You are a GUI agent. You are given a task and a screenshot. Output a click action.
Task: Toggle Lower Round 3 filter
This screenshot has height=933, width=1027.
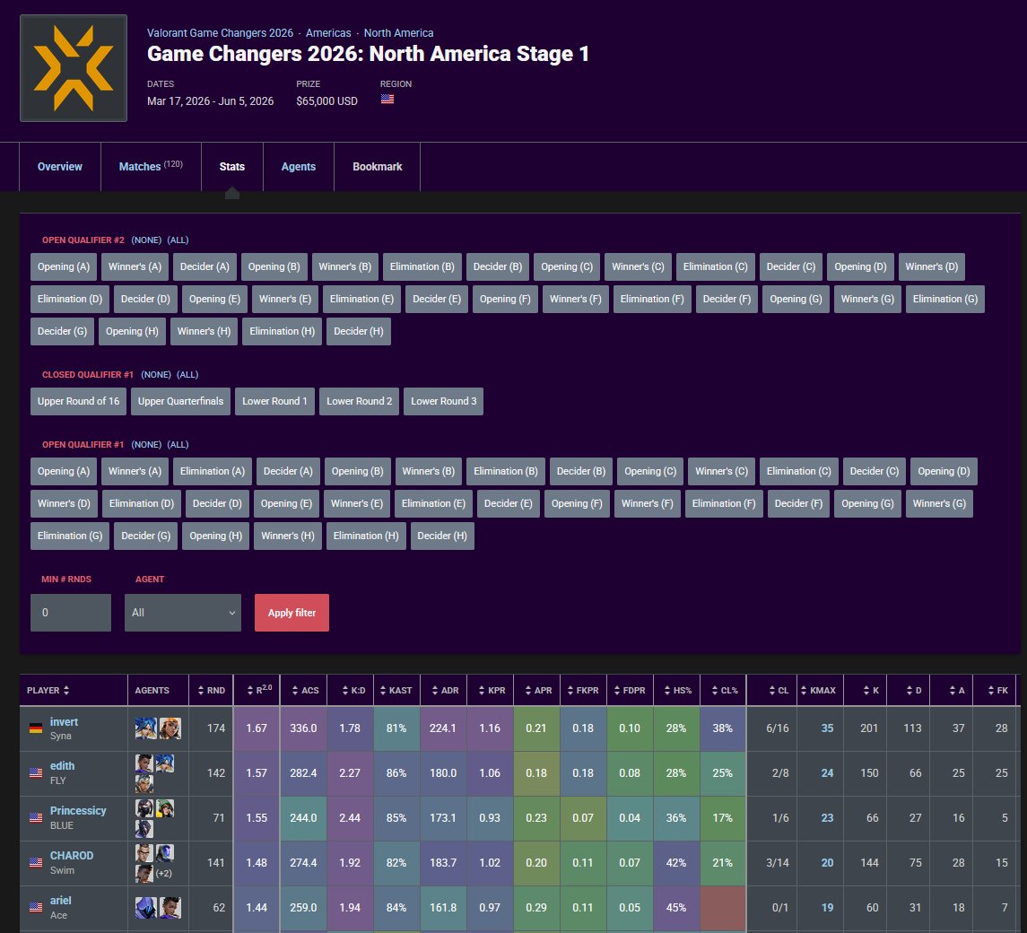click(x=443, y=401)
